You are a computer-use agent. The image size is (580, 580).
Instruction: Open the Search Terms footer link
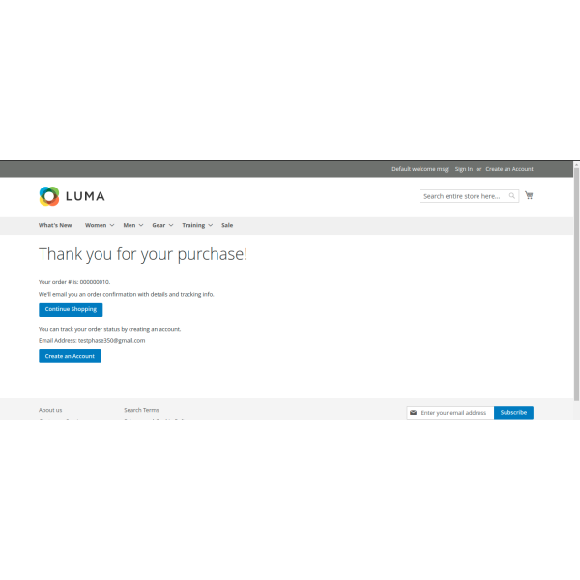141,410
